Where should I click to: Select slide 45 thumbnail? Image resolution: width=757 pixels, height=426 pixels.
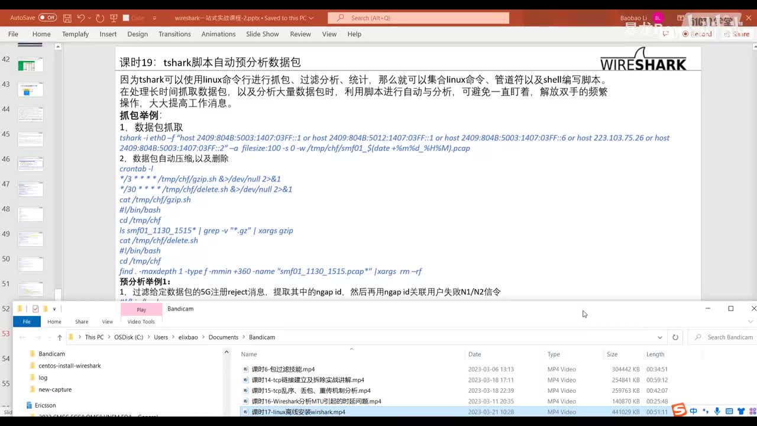[x=30, y=140]
